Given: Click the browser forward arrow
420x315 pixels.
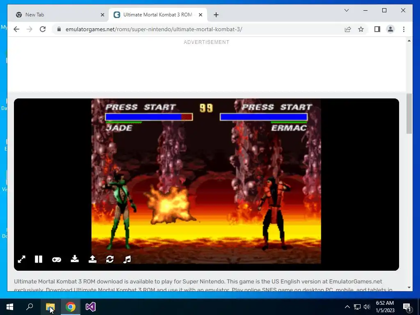Looking at the screenshot, I should pos(30,29).
